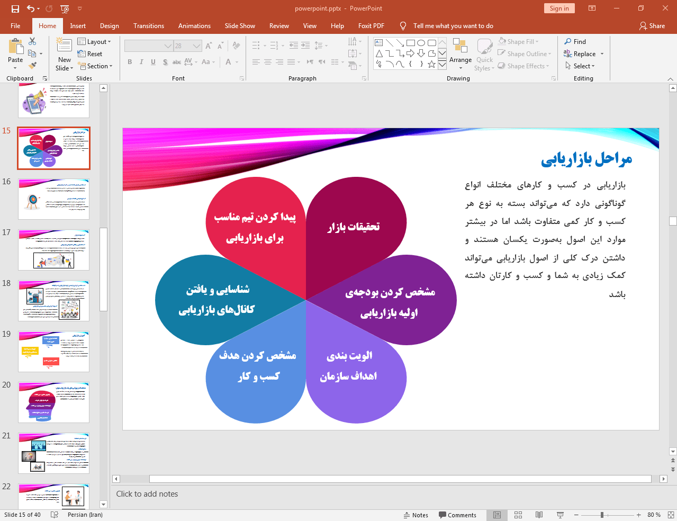Open the Arrange menu
677x521 pixels.
point(461,53)
